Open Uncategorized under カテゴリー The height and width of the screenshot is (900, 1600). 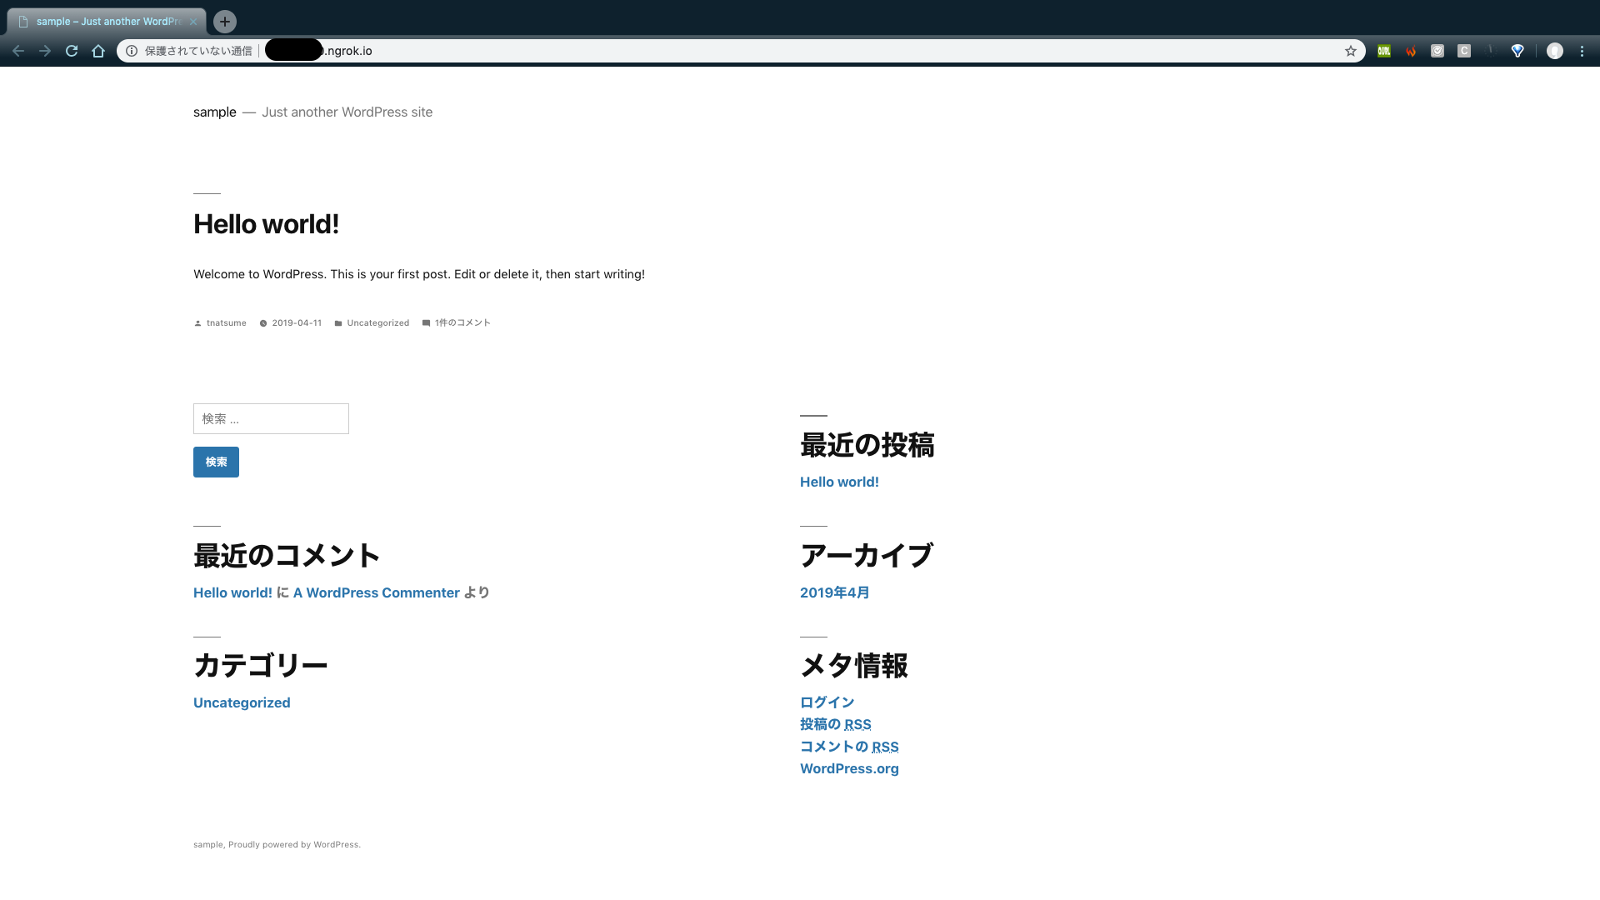(242, 702)
